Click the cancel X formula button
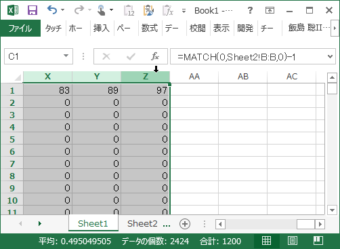 106,56
